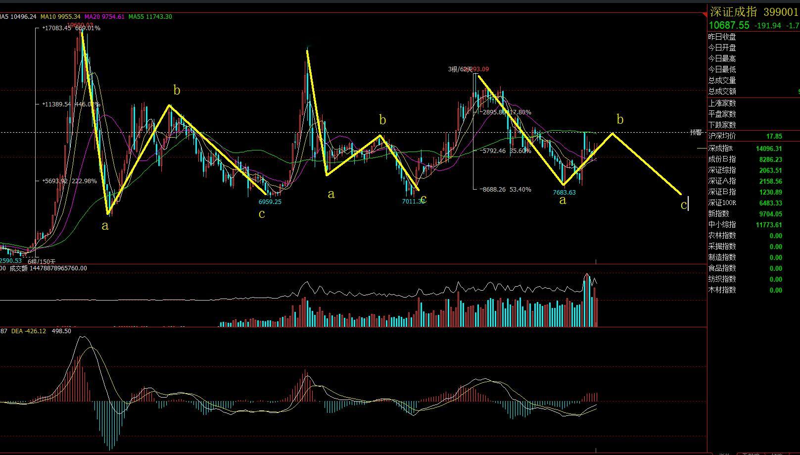This screenshot has height=455, width=800.
Task: Select the 深证B指 index row
Action: [x=753, y=192]
